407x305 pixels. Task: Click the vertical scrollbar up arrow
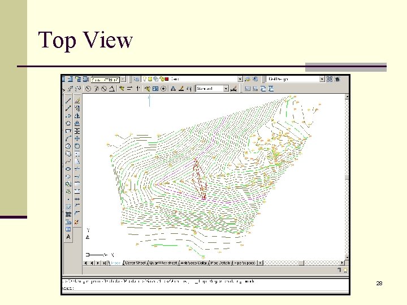[347, 97]
